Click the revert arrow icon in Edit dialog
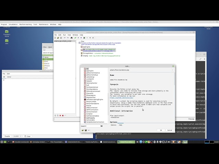This screenshot has height=164, width=219. pos(89,130)
